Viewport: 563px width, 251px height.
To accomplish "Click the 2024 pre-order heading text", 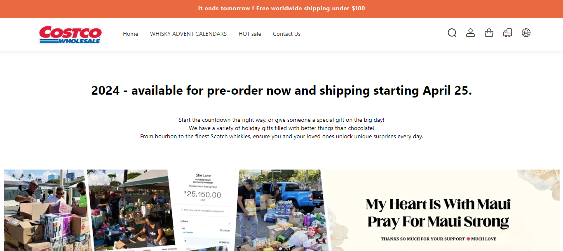I will tap(281, 90).
